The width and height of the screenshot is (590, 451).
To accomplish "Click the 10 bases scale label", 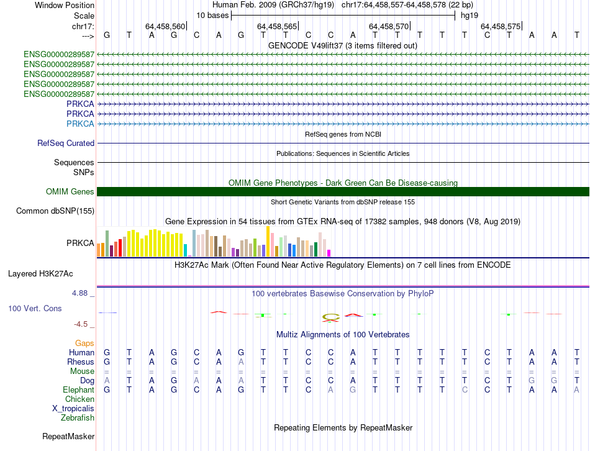I will pos(212,16).
